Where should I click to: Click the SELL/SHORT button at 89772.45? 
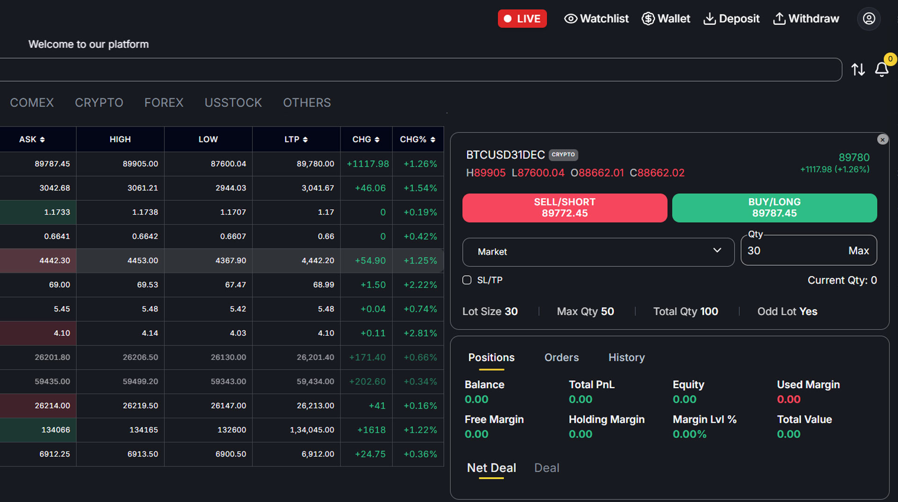pyautogui.click(x=565, y=208)
